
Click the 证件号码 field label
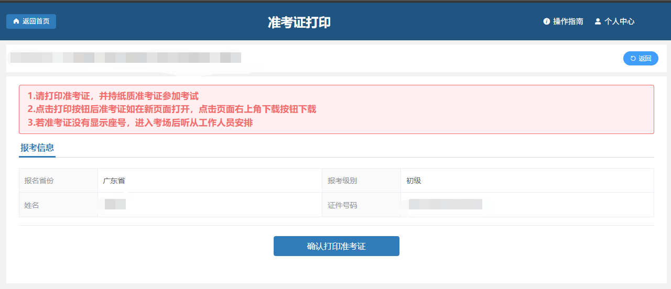[342, 205]
